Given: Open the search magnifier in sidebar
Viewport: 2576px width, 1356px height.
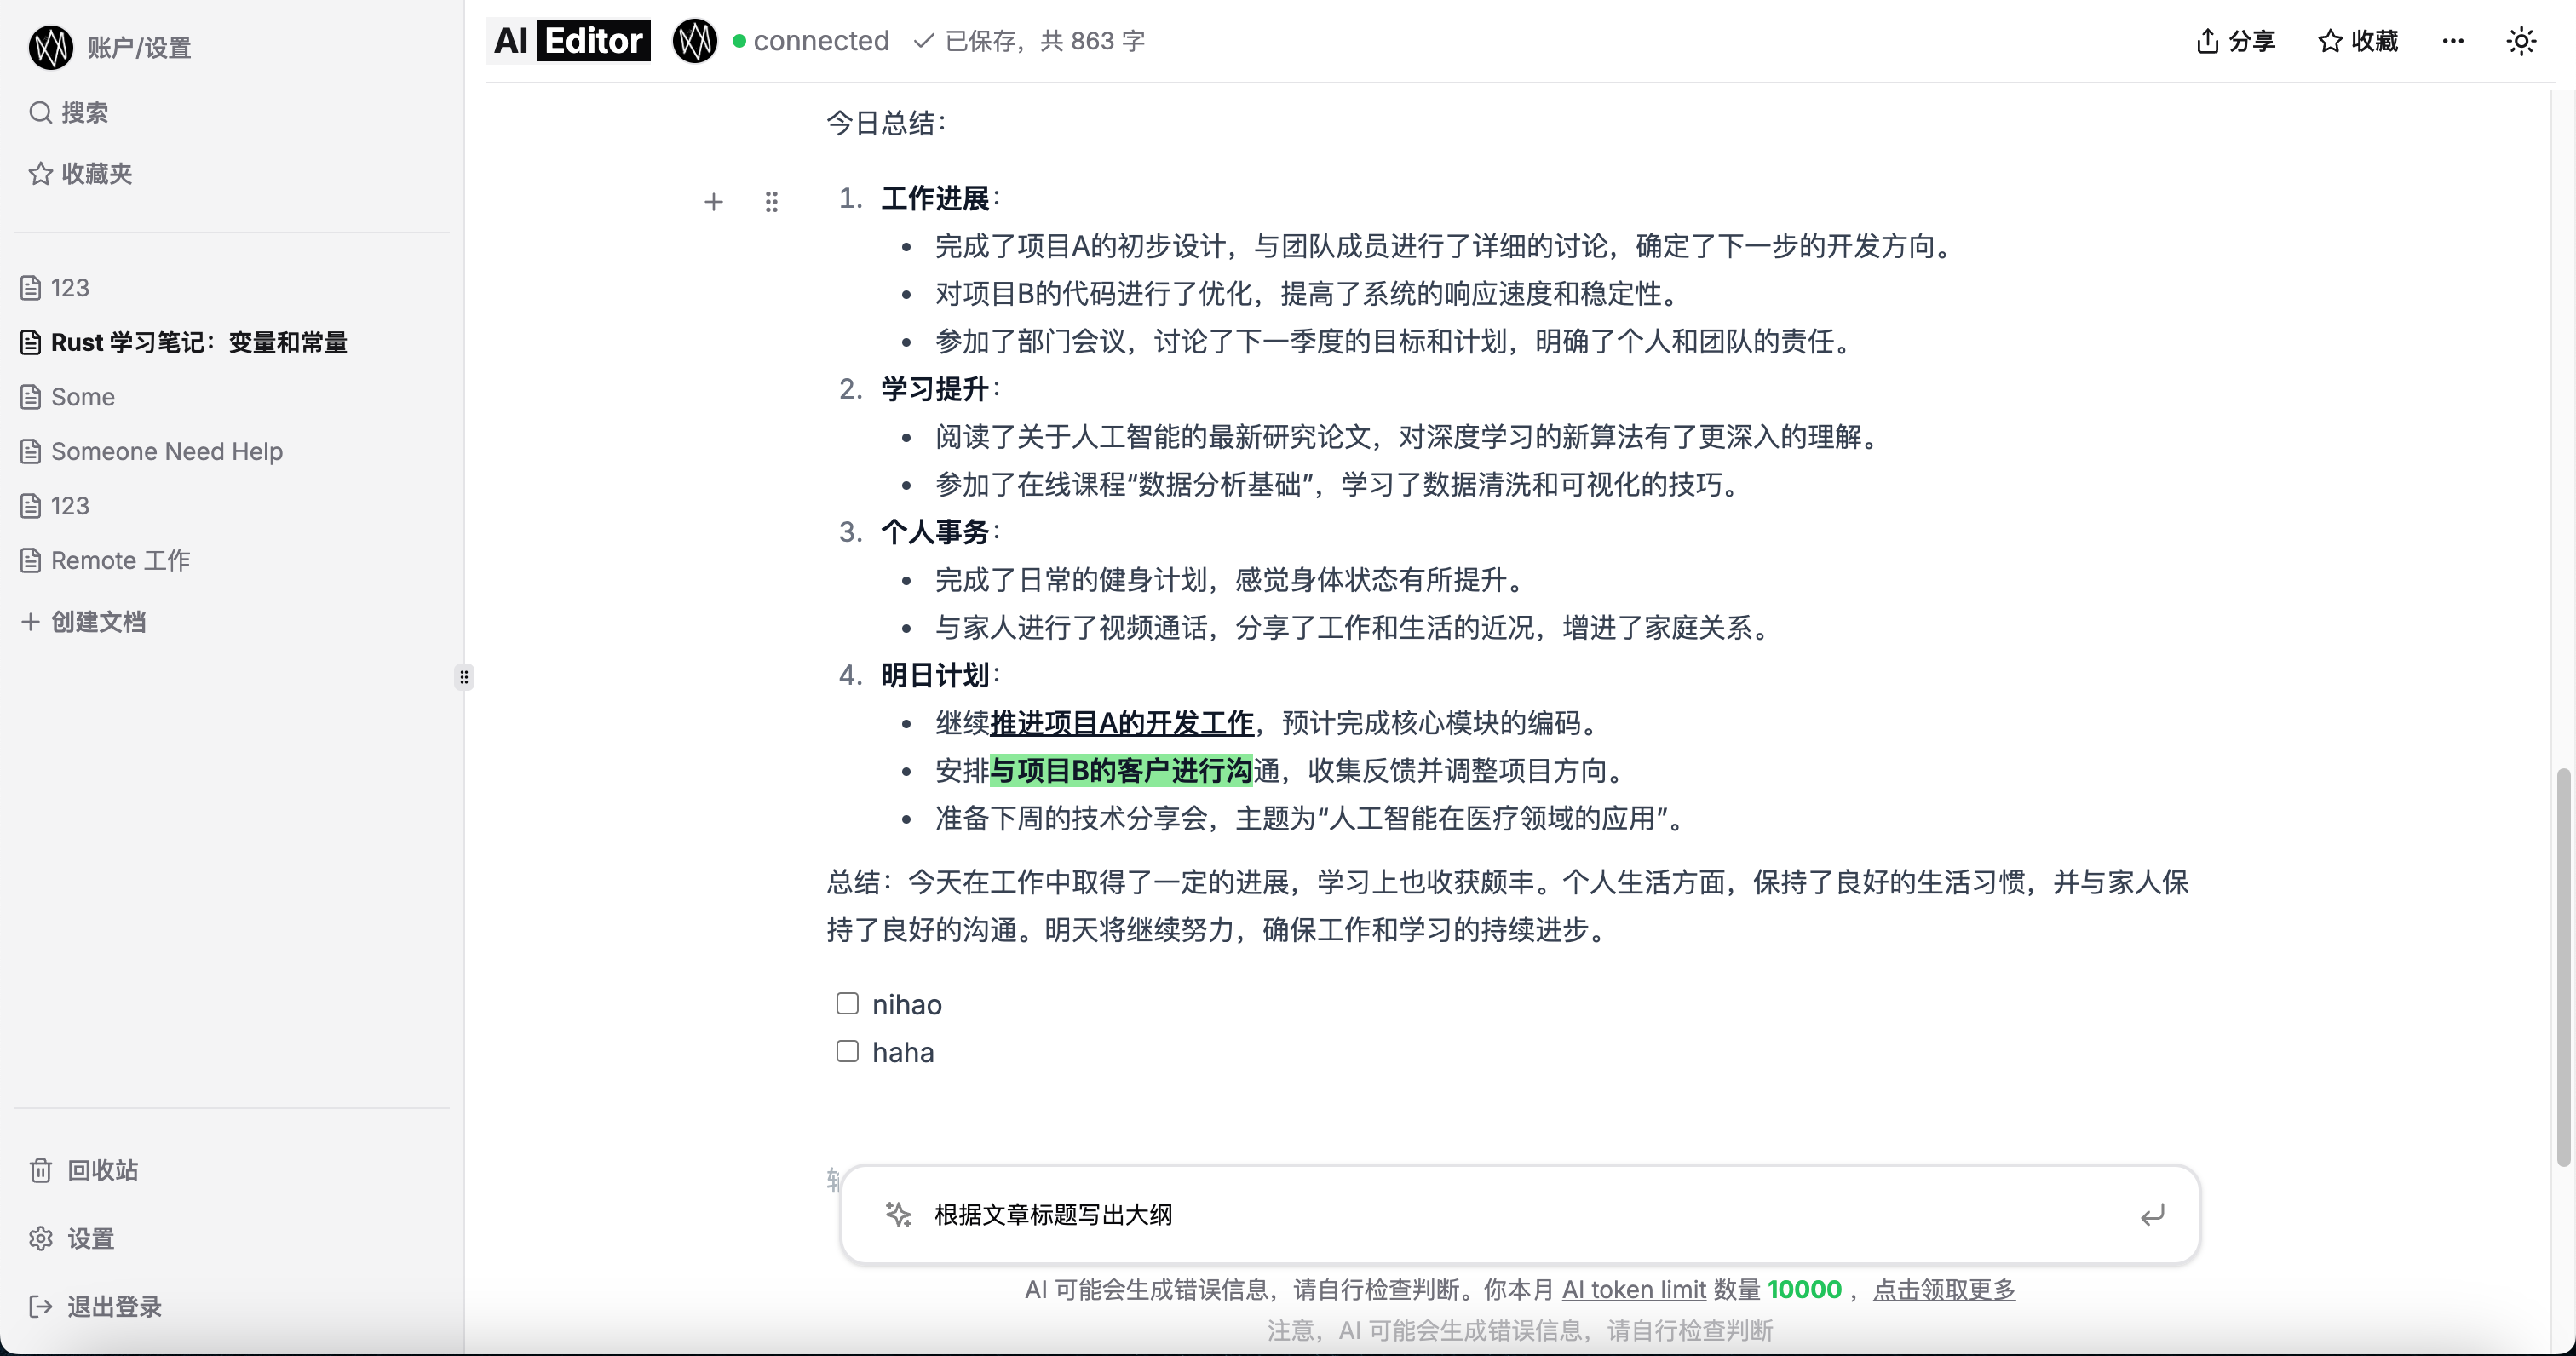Looking at the screenshot, I should pos(40,112).
